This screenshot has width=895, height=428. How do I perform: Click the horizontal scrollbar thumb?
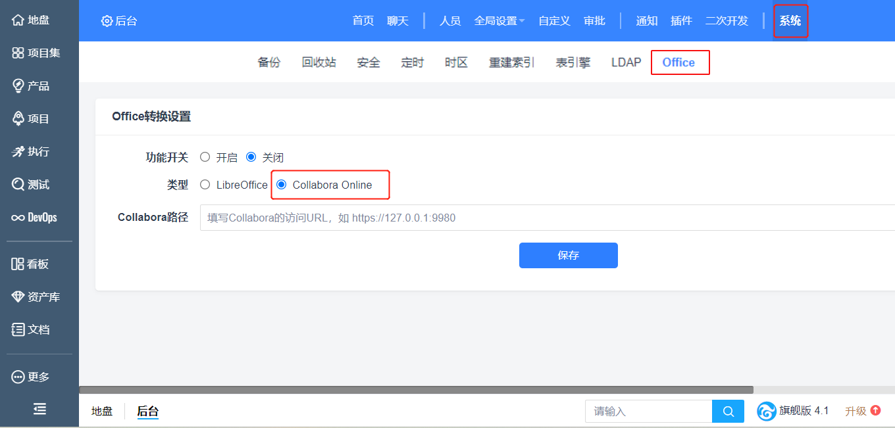416,390
